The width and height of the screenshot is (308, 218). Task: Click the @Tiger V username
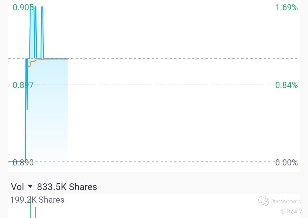(x=291, y=211)
